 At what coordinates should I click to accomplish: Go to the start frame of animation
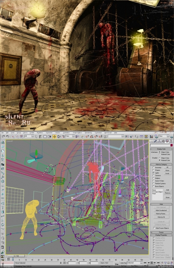coord(145,263)
